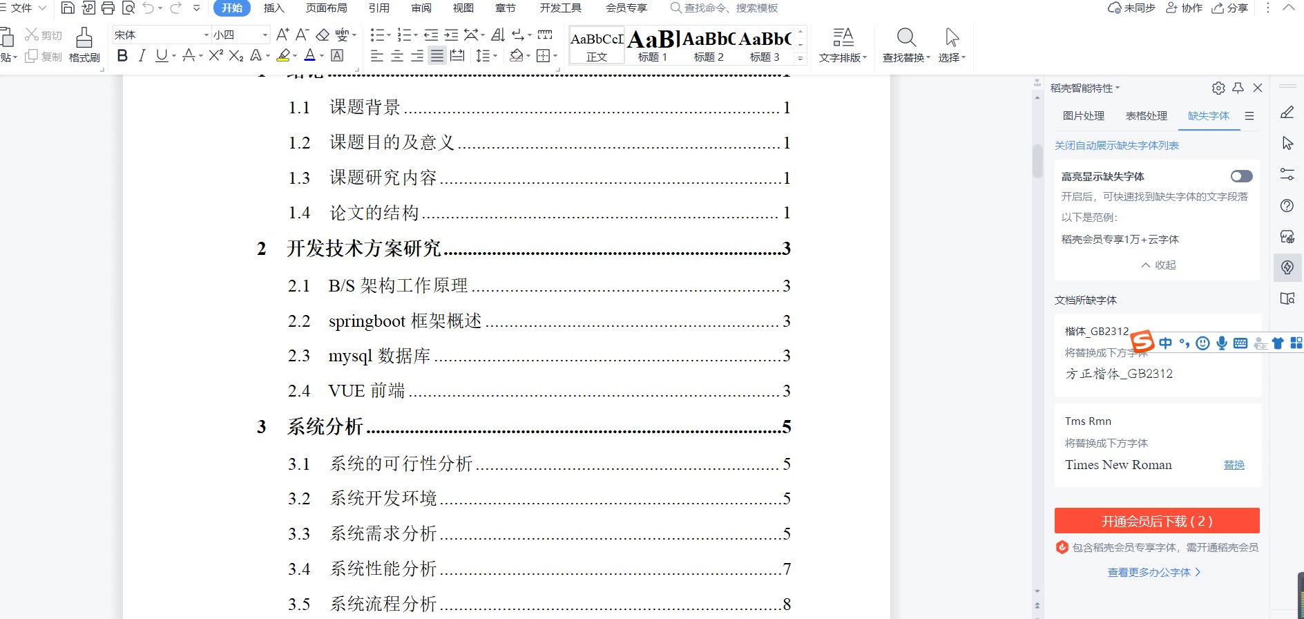Redo the last undone action
1304x619 pixels.
point(175,8)
